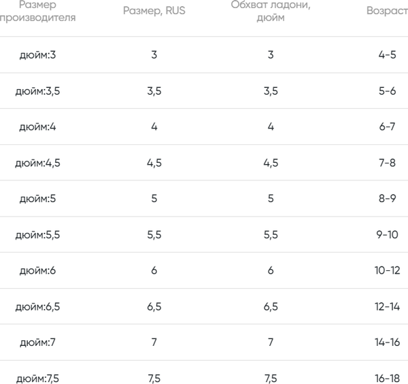Click the 'дюйм:4' manufacturer size cell
Screen dimensions: 408x384
[37, 127]
